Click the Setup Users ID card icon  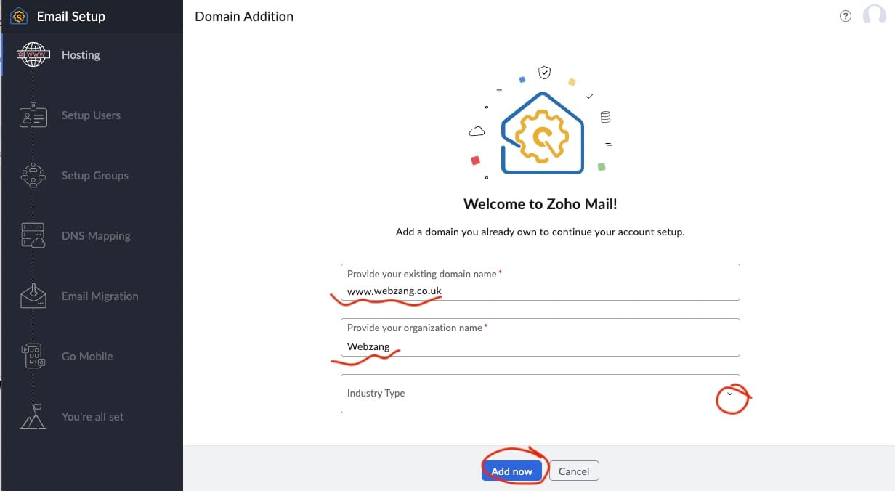33,115
